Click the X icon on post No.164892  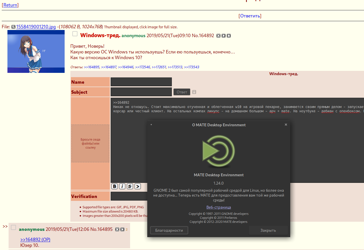218,36
